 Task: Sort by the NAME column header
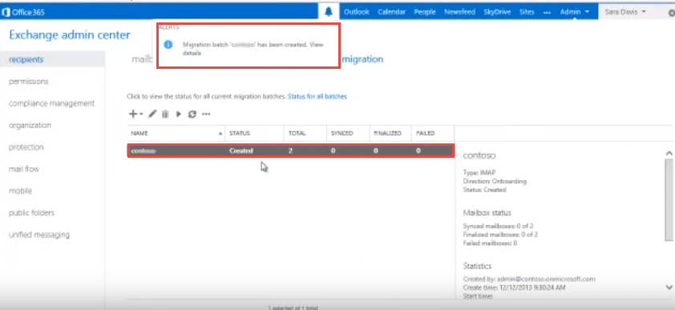click(x=176, y=133)
